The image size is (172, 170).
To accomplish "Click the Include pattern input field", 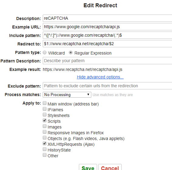I will pyautogui.click(x=107, y=35).
